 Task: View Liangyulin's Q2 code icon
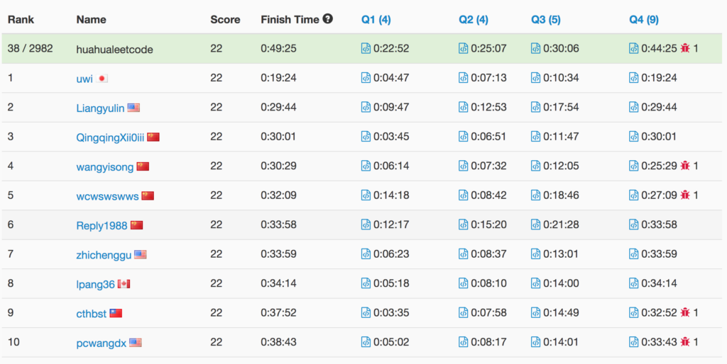pyautogui.click(x=464, y=108)
